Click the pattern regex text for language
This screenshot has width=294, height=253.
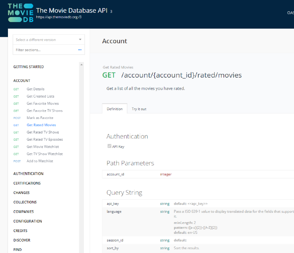point(196,228)
